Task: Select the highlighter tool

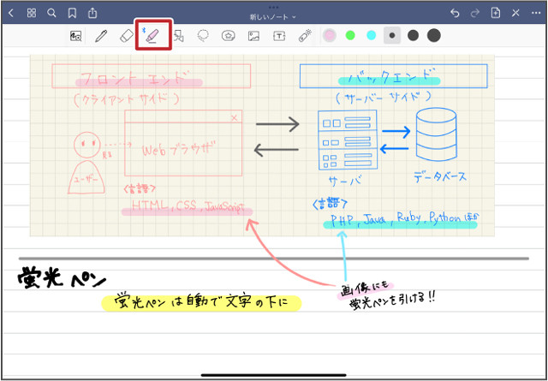Action: 154,36
